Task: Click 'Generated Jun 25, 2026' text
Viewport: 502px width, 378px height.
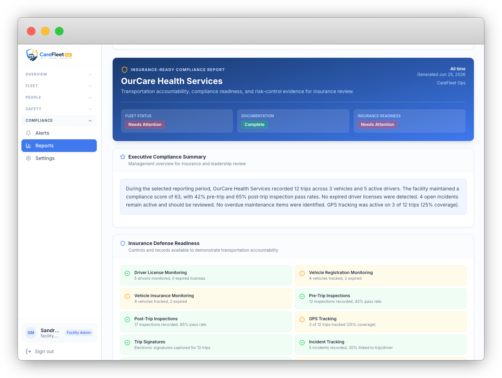Action: (441, 75)
